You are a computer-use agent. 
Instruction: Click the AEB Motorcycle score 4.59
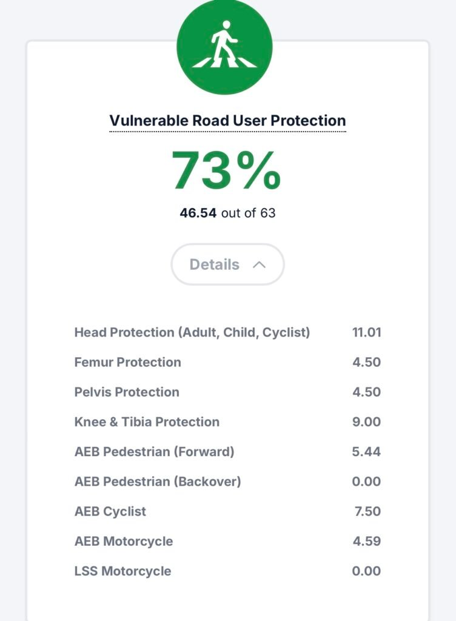tap(366, 541)
